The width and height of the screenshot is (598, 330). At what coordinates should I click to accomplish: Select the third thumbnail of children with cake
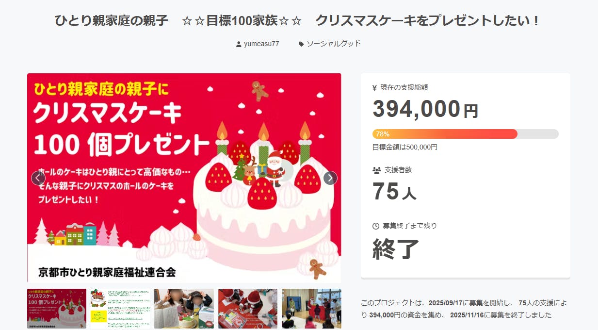[184, 309]
